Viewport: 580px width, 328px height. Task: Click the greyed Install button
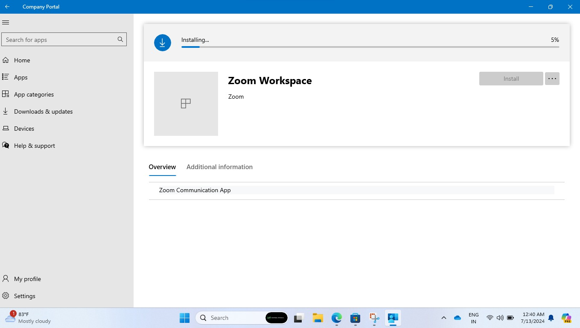point(511,79)
